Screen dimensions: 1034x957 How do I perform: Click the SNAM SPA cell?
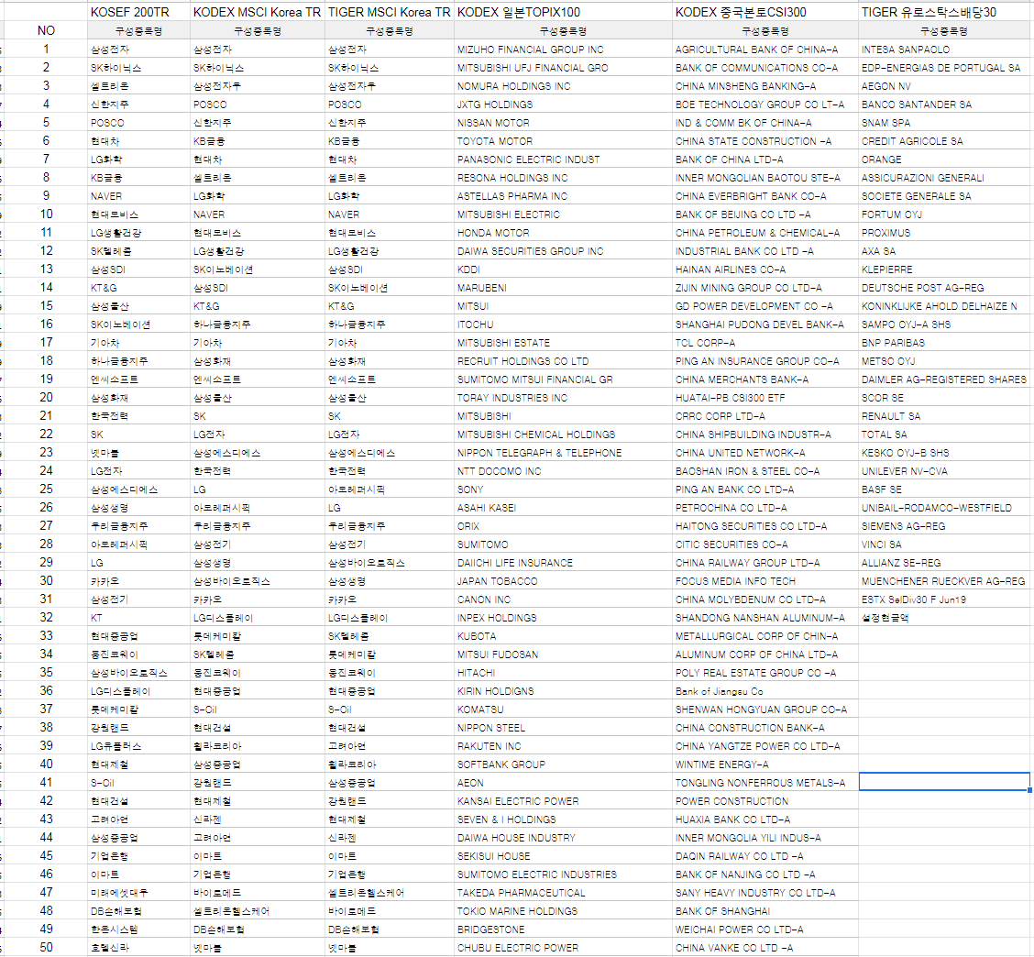click(943, 123)
